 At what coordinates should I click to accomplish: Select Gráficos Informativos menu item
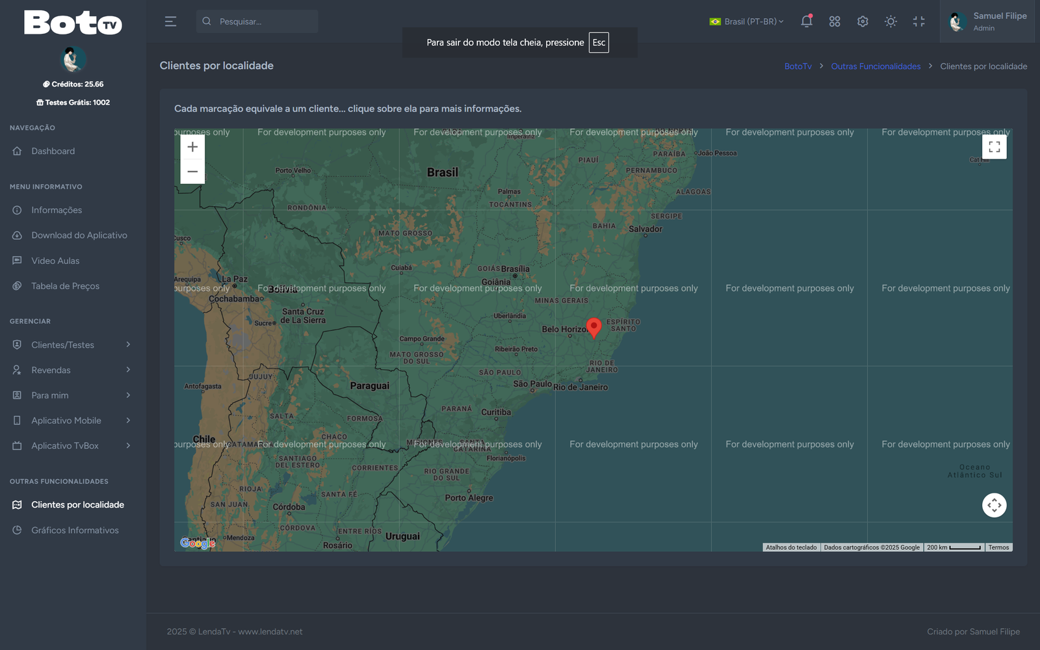[x=75, y=530]
